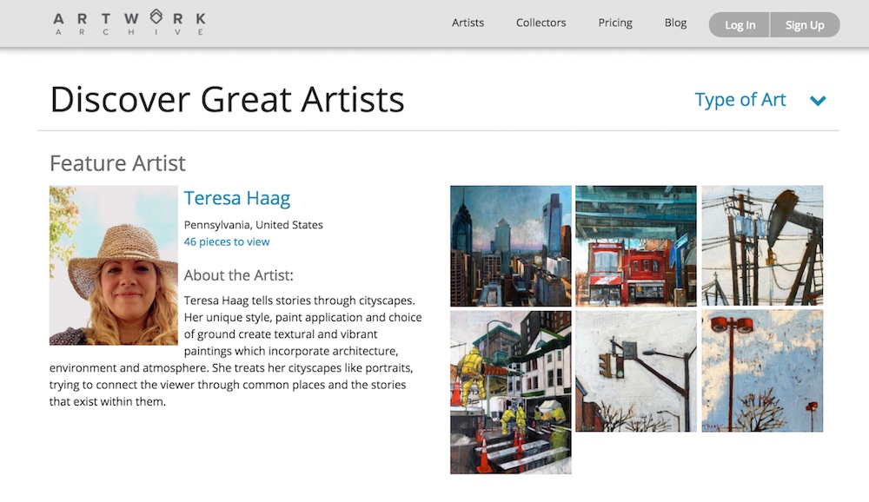Open the blue city skyline skyscrapers painting

[x=510, y=246]
